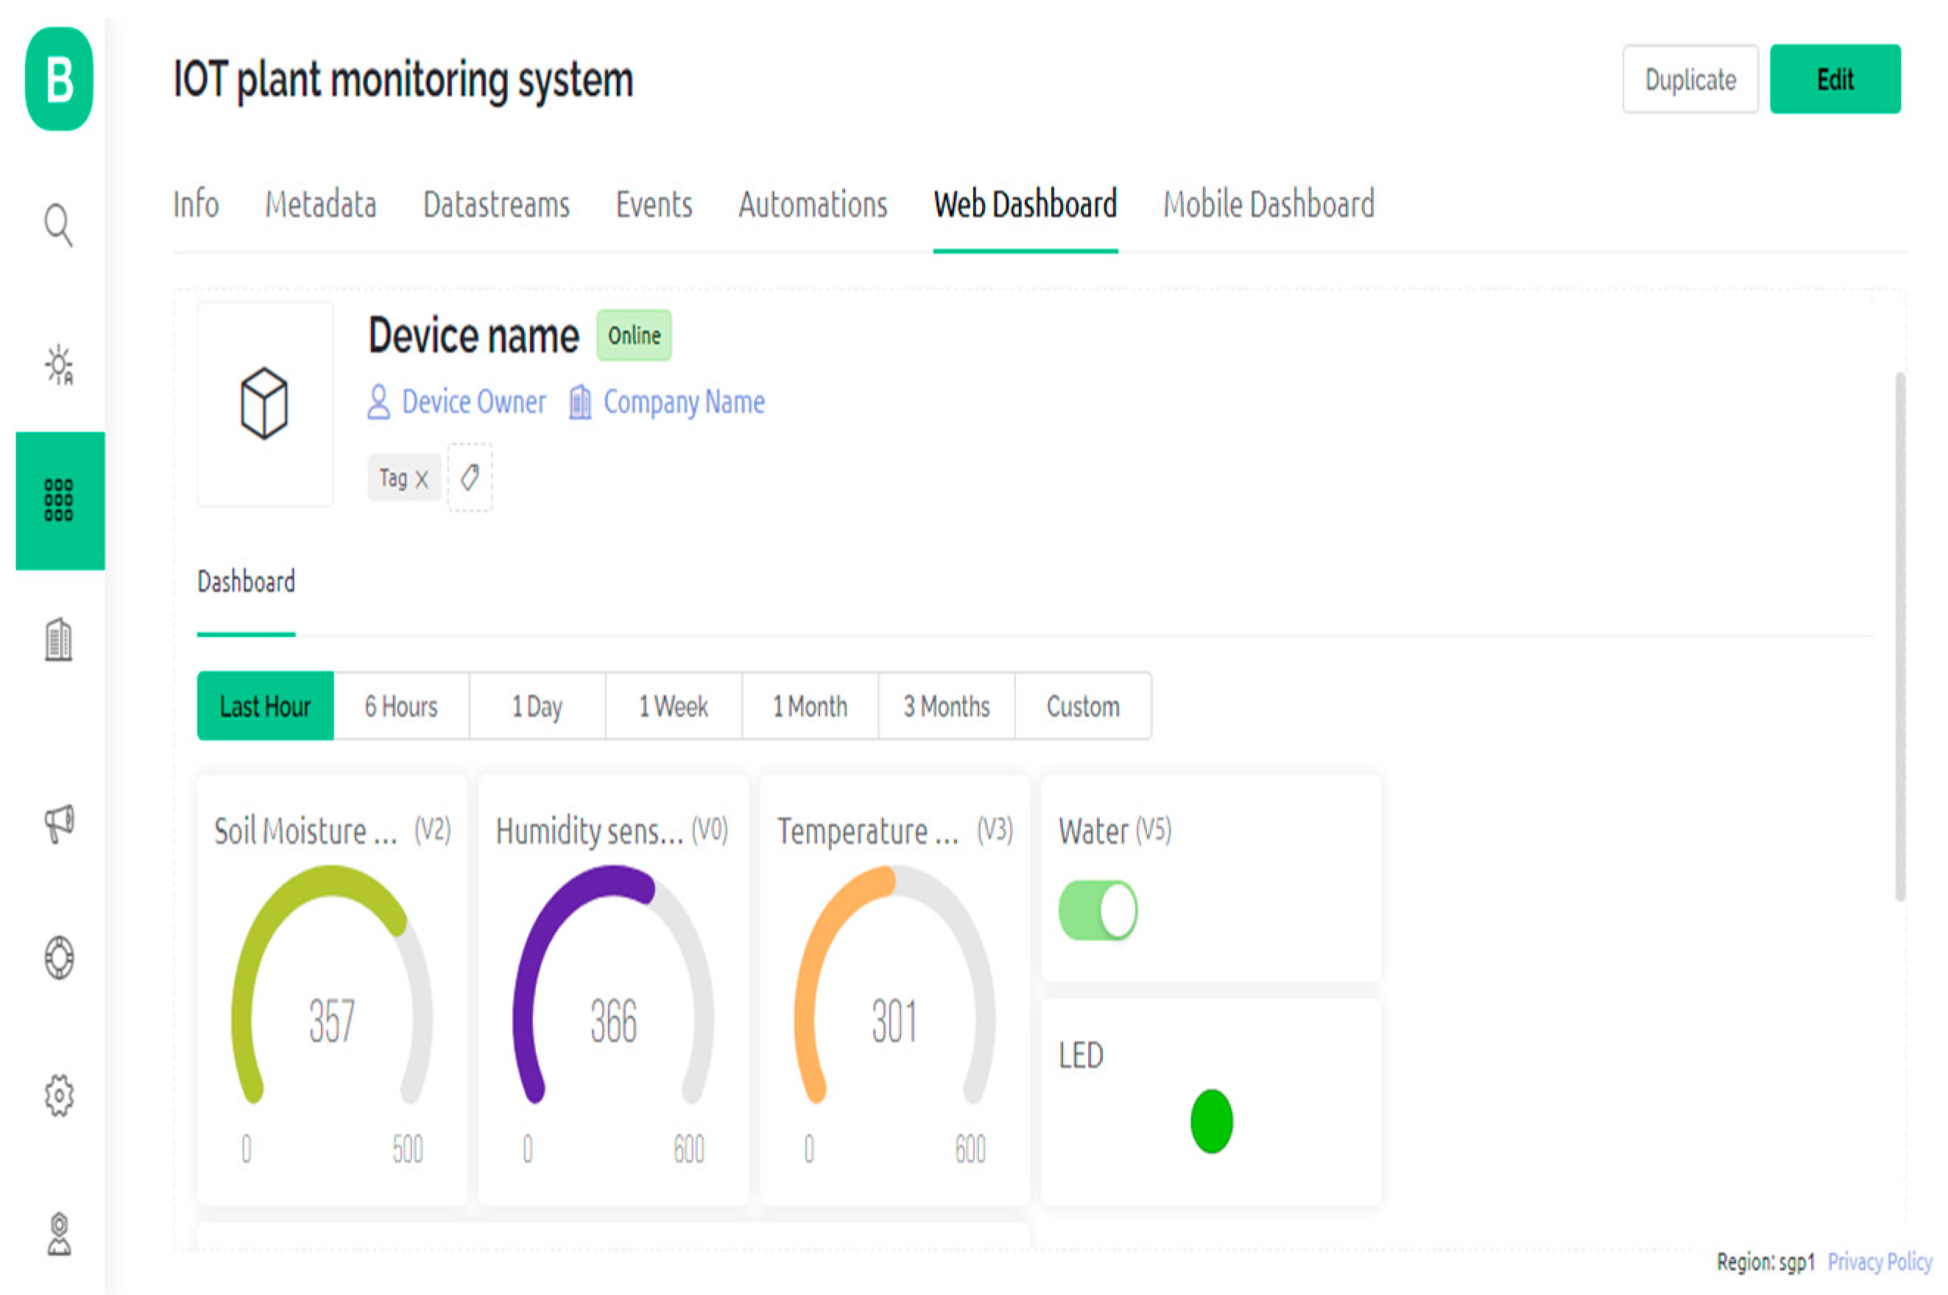Switch to the Datastreams tab
Screen dimensions: 1948x1295
(x=496, y=205)
